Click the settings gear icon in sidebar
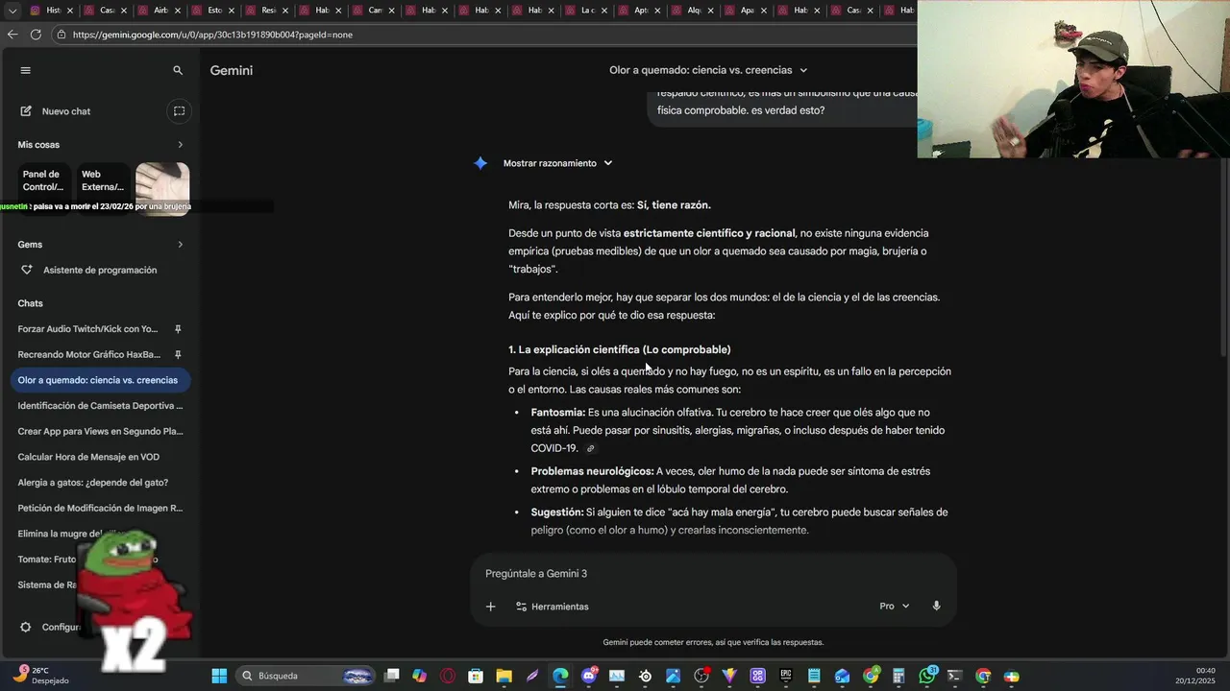 26,627
